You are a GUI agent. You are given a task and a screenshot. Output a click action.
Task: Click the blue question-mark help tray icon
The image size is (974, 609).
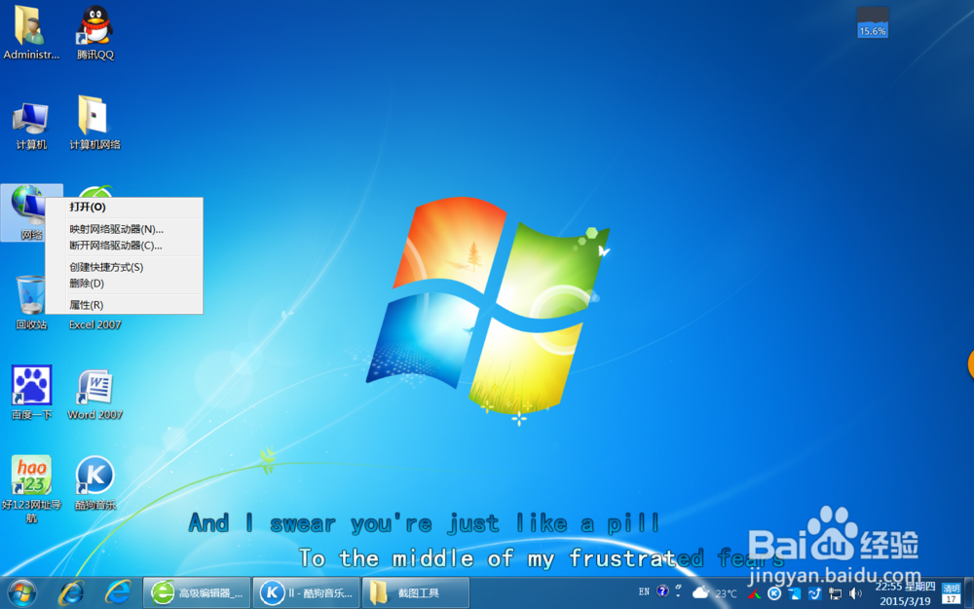pyautogui.click(x=662, y=591)
